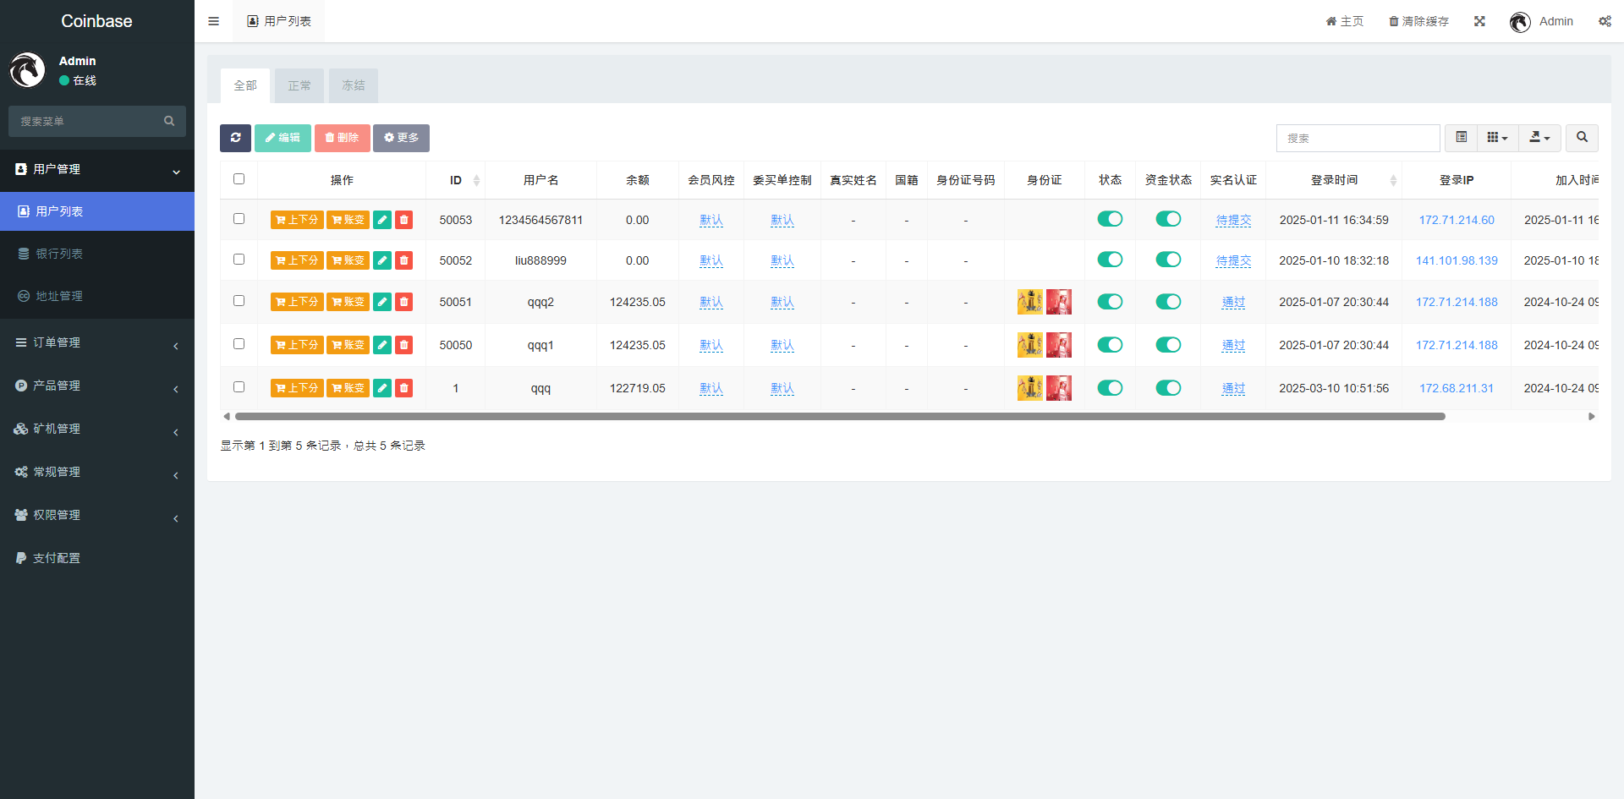Screen dimensions: 1624x799
Task: Open the fullscreen expand icon
Action: (x=1479, y=21)
